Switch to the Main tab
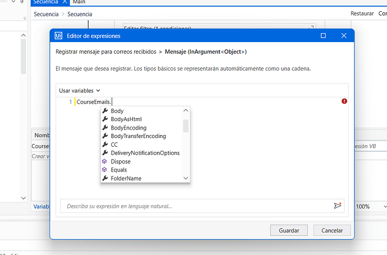Viewport: 387px width, 255px height. pos(79,2)
